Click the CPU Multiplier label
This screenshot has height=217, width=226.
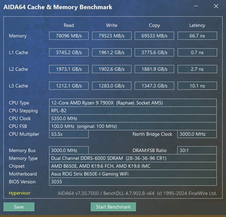[24, 134]
